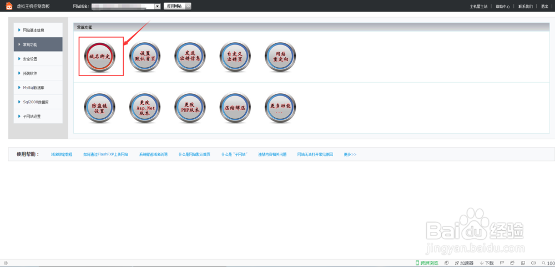Screen dimensions: 555x267
Task: Click the speaker volume icon in status bar
Action: [x=533, y=263]
